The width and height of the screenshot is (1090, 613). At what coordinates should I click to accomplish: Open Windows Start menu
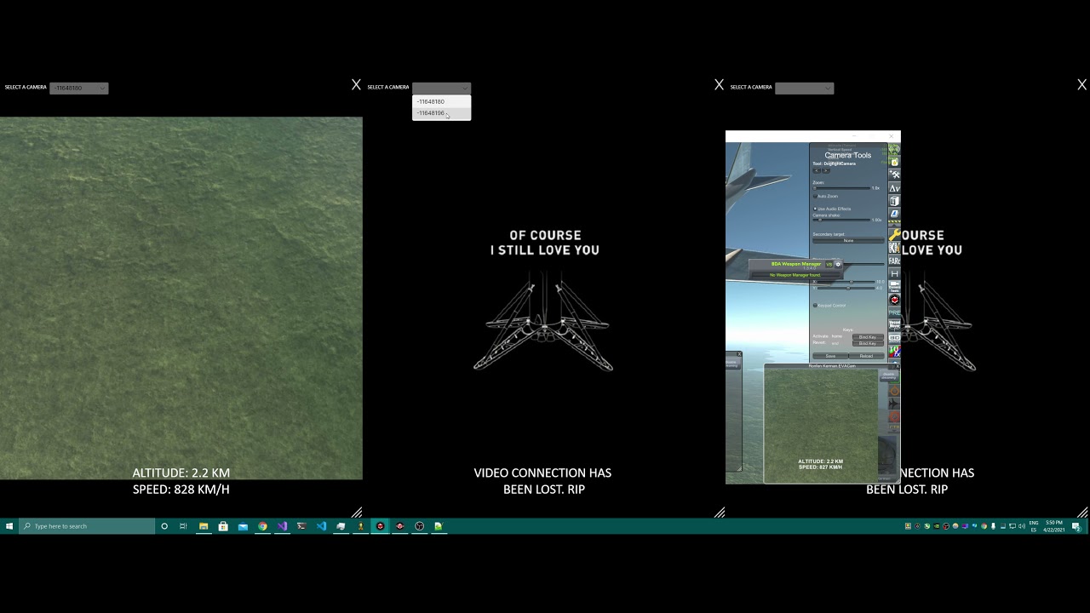(x=9, y=526)
